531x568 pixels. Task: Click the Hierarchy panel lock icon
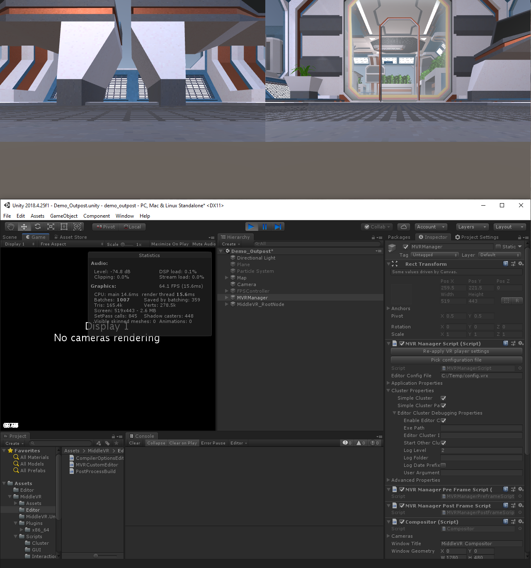point(373,238)
